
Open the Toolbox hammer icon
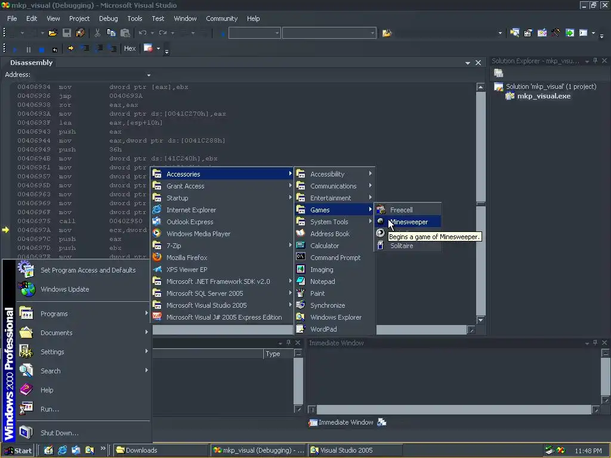(x=556, y=33)
